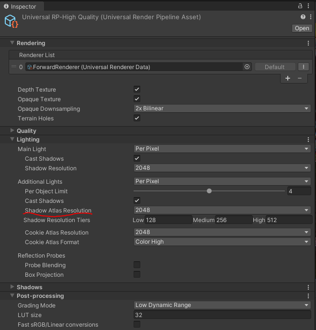Click the Open button

tap(302, 28)
